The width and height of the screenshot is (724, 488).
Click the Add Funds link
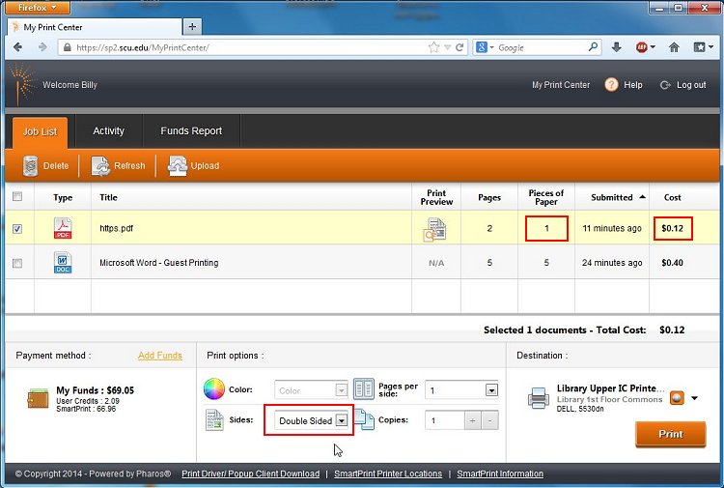[159, 356]
